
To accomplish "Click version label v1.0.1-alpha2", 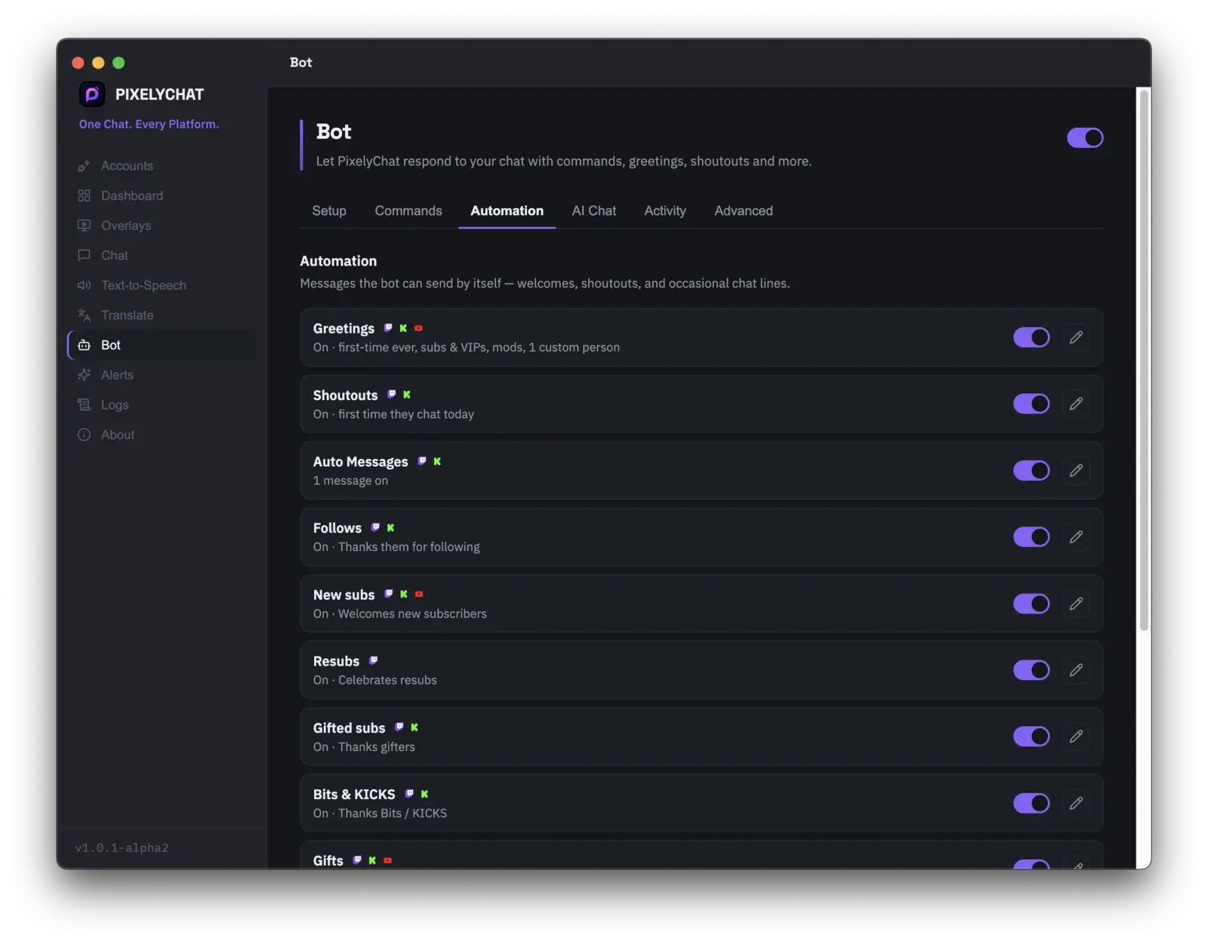I will coord(122,848).
